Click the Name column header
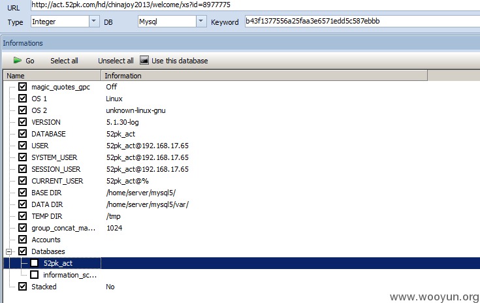This screenshot has height=303, width=480. (52, 76)
